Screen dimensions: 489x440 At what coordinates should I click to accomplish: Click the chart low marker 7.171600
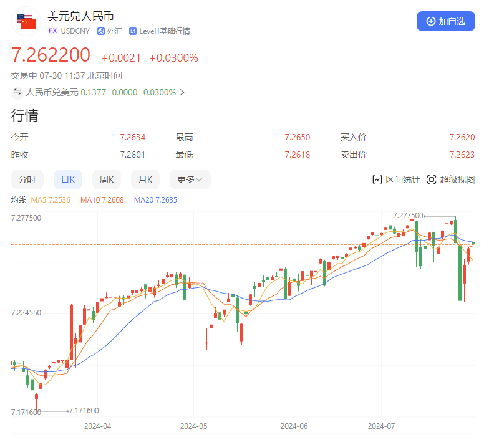[x=84, y=410]
